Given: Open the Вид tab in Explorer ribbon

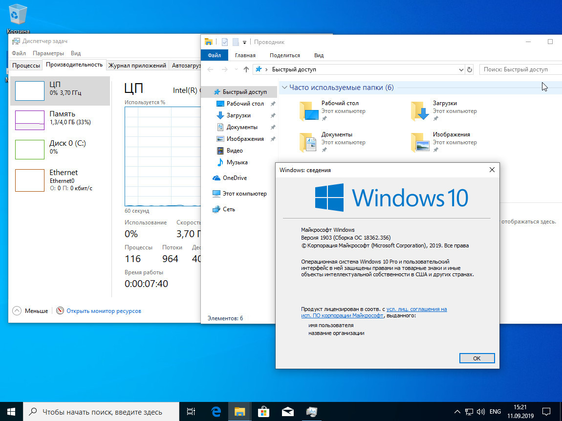Looking at the screenshot, I should pos(319,55).
